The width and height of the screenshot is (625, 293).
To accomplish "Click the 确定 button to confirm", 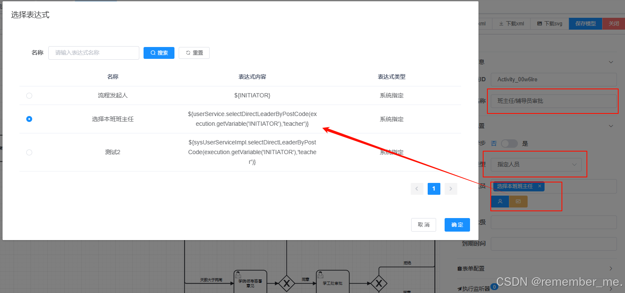I will tap(457, 225).
